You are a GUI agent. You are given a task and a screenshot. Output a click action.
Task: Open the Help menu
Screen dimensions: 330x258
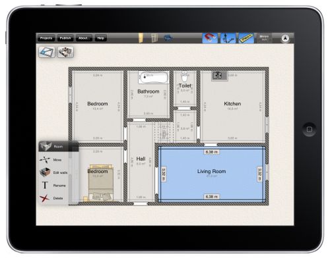coord(101,38)
